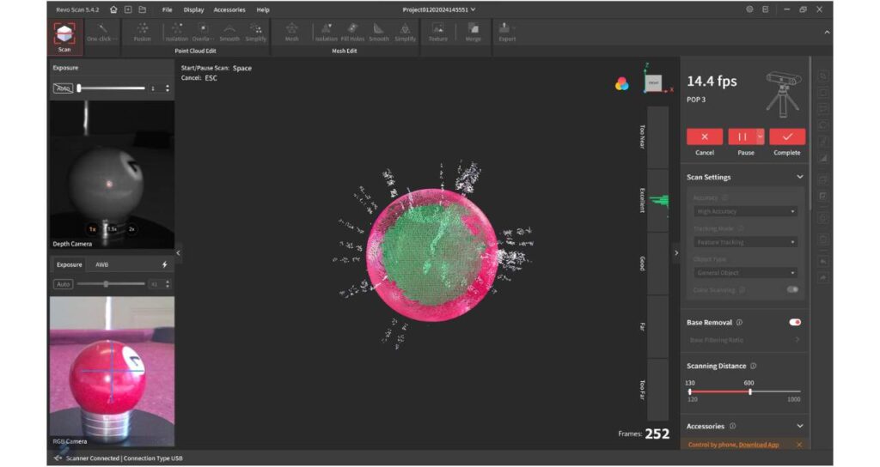This screenshot has width=880, height=467.
Task: Click Simplify in Point Cloud Edit
Action: pyautogui.click(x=256, y=33)
